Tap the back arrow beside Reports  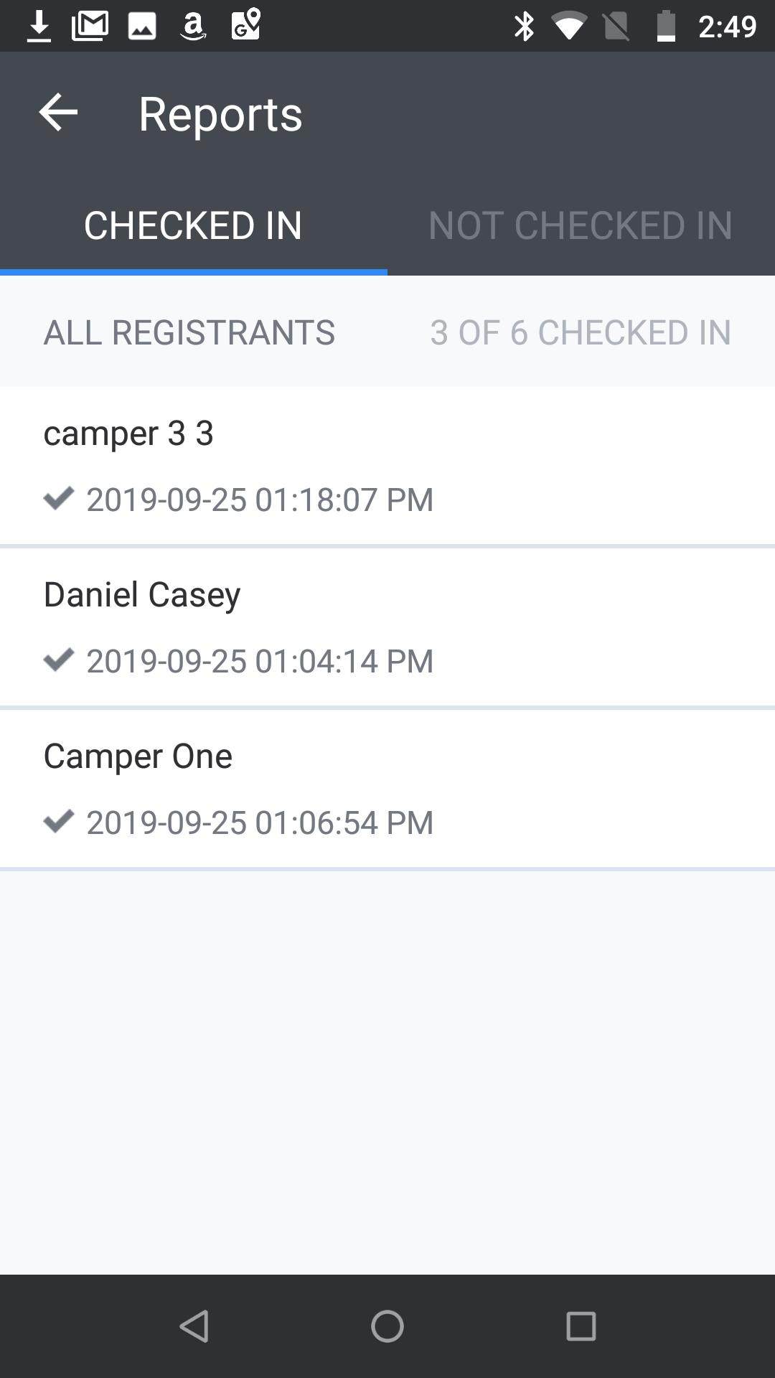pyautogui.click(x=58, y=113)
